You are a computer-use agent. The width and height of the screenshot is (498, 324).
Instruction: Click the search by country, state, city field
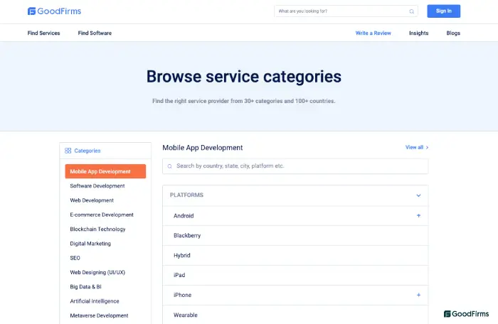click(x=295, y=166)
